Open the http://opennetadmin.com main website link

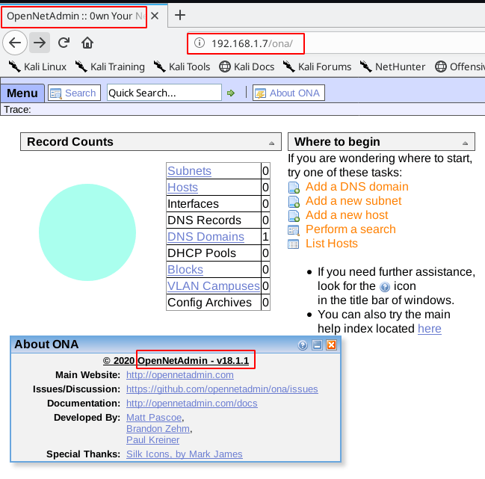pos(179,375)
